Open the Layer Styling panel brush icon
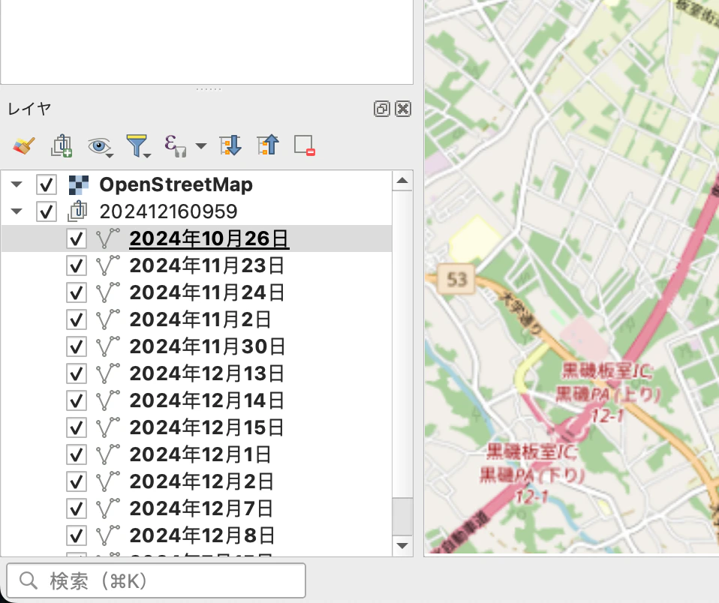This screenshot has width=719, height=603. coord(24,145)
